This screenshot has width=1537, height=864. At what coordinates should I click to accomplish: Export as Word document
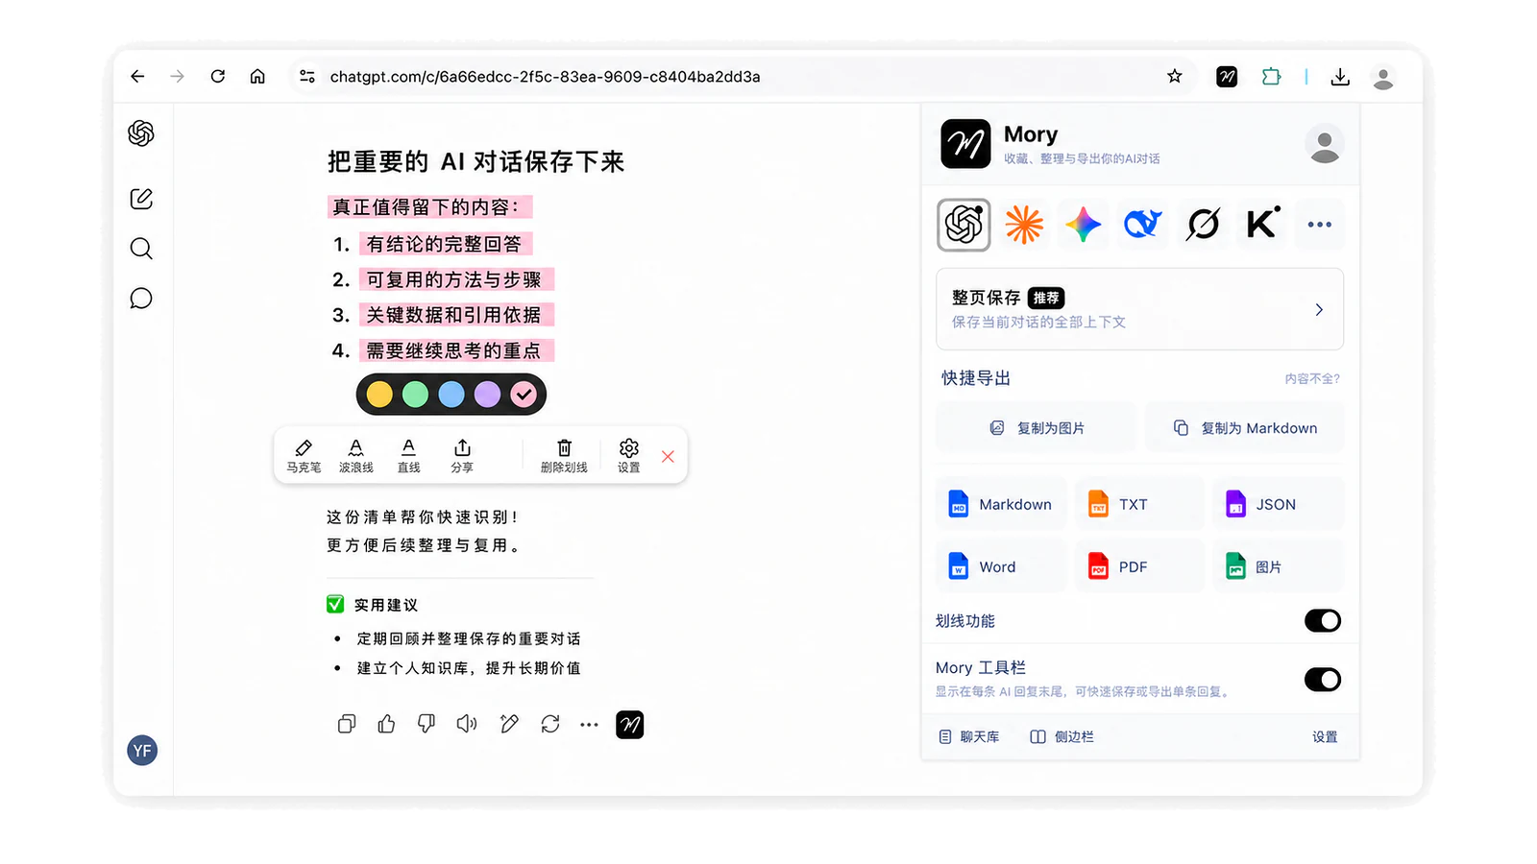tap(1001, 566)
